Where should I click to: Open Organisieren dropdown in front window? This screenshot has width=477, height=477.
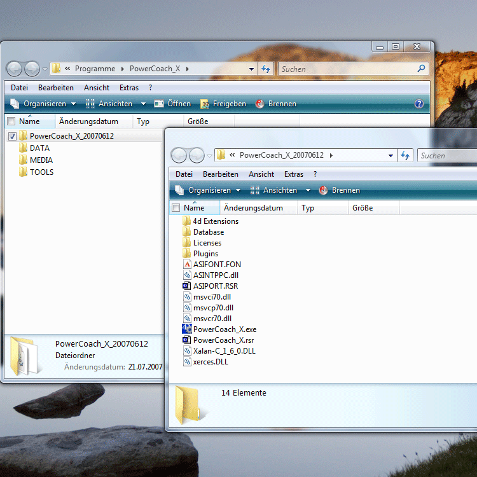coord(208,190)
